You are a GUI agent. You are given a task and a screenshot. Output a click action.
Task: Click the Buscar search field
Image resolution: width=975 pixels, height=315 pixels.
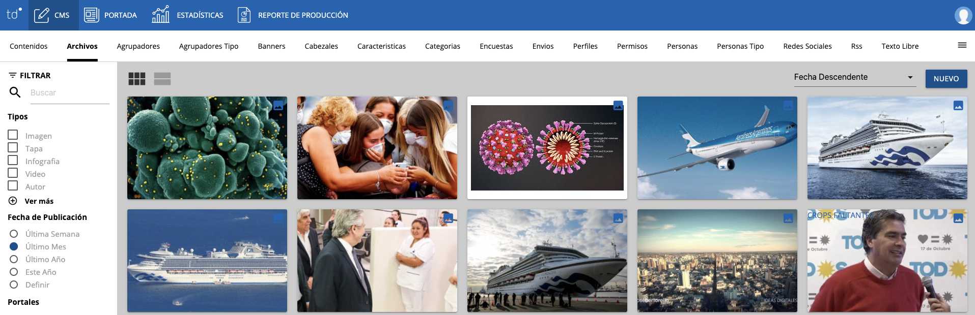69,93
